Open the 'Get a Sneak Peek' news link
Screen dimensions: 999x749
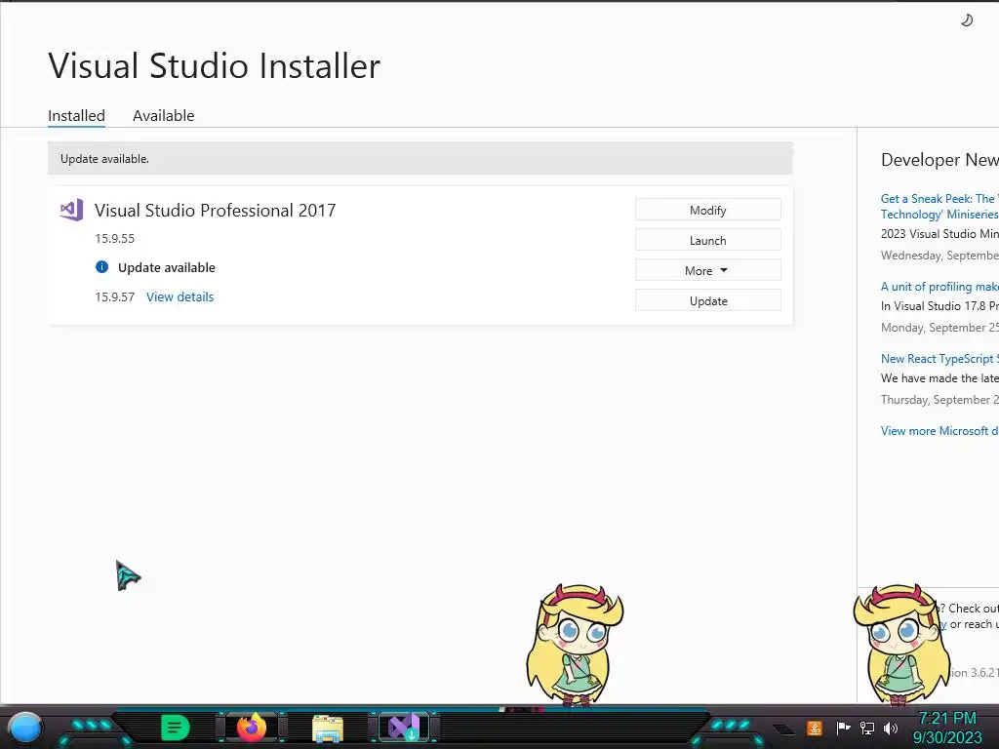pos(939,207)
